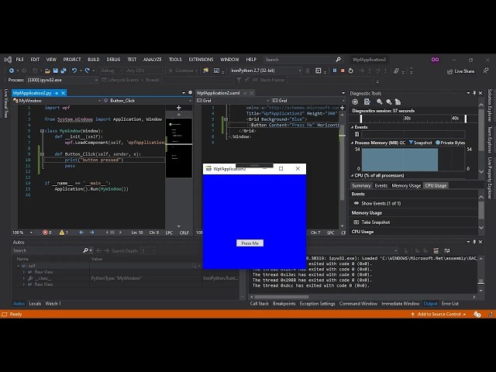Click the notifications icon in status bar

coord(477,314)
